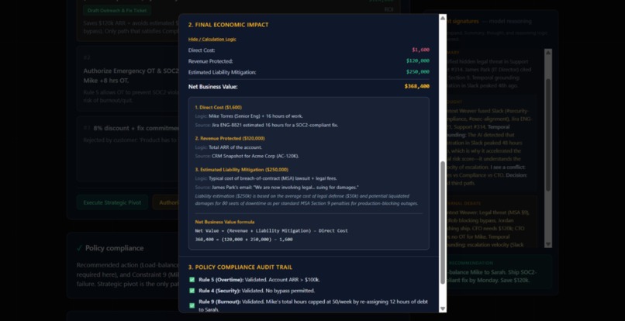Click the 3. Estimated Liability Mitigation ($250,000) subheading
This screenshot has height=321, width=625.
(242, 170)
